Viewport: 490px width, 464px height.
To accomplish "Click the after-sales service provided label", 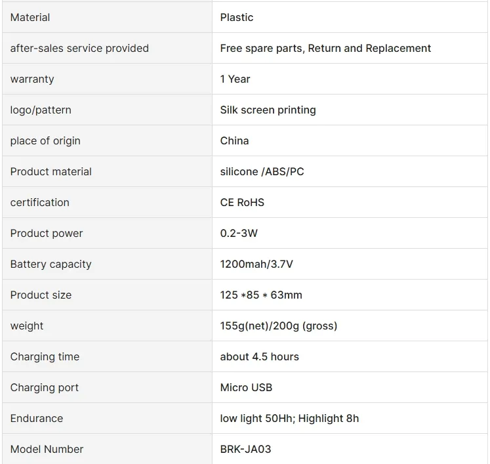I will pyautogui.click(x=79, y=49).
